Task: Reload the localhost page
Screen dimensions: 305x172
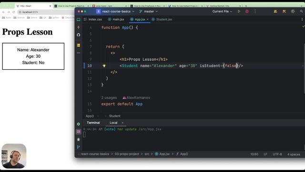Action: click(x=14, y=12)
